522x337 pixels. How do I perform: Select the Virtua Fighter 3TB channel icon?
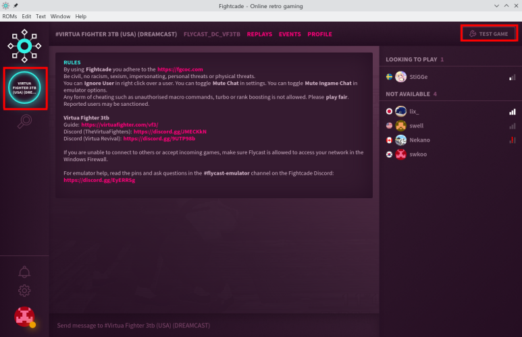(24, 88)
